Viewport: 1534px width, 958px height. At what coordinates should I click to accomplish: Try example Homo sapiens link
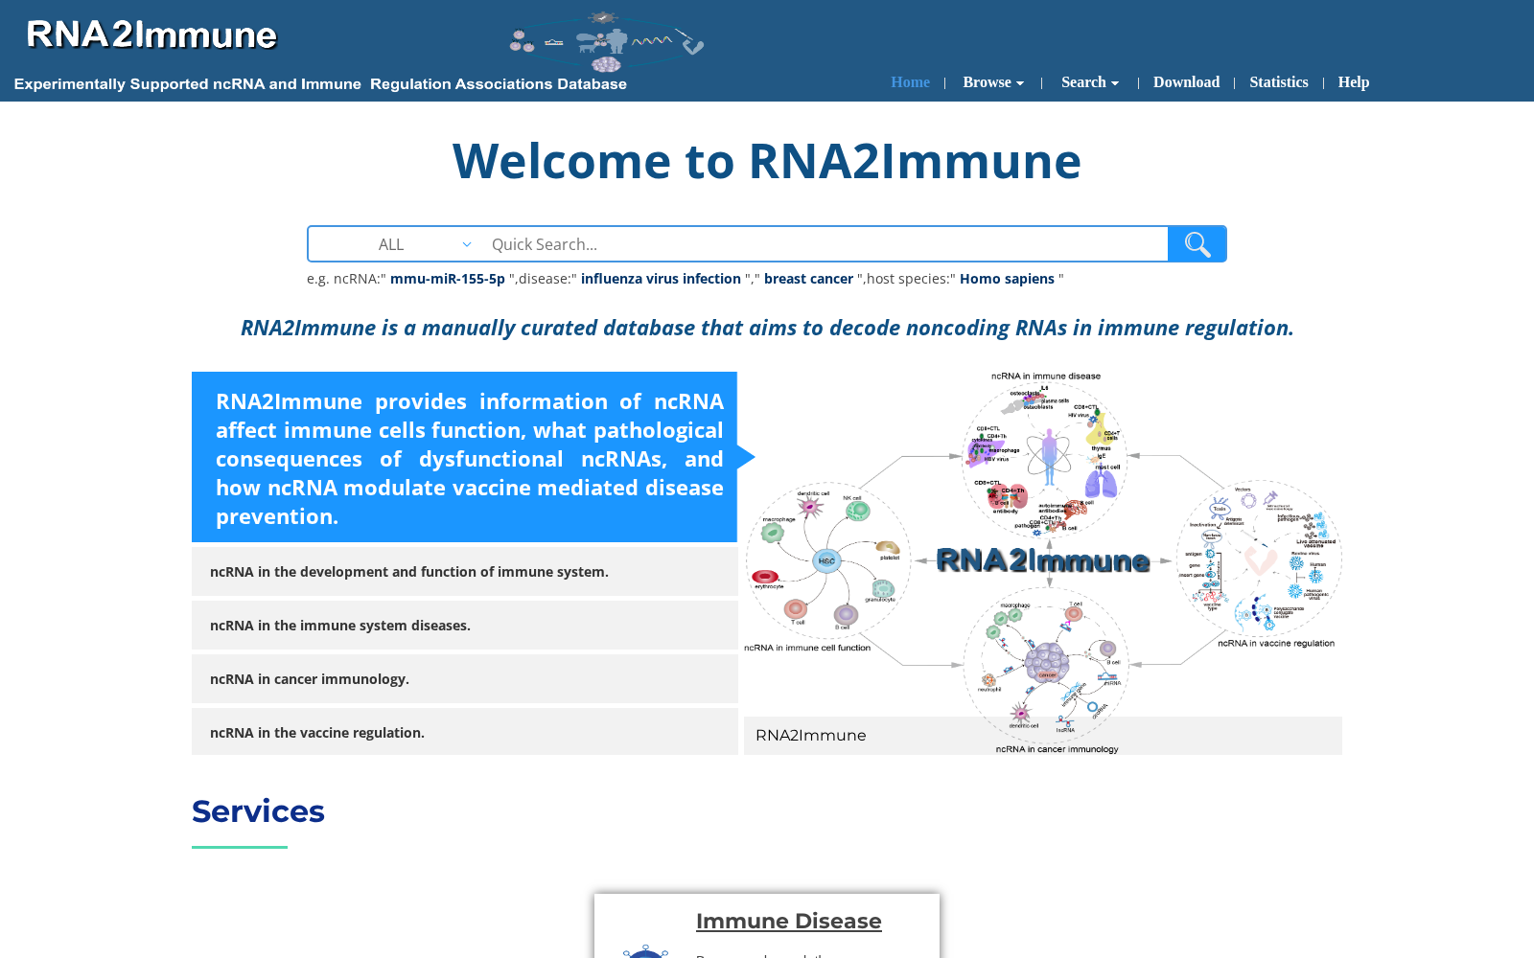click(1007, 279)
